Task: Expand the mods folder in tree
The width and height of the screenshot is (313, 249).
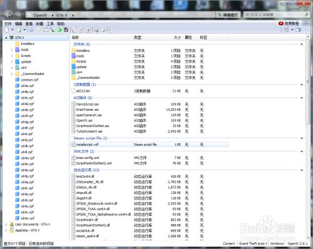Action: (12, 49)
